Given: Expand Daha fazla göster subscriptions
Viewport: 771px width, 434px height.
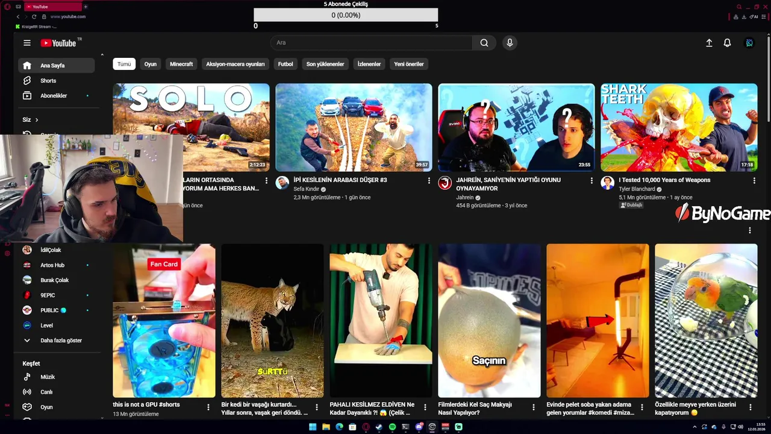Looking at the screenshot, I should pyautogui.click(x=56, y=341).
